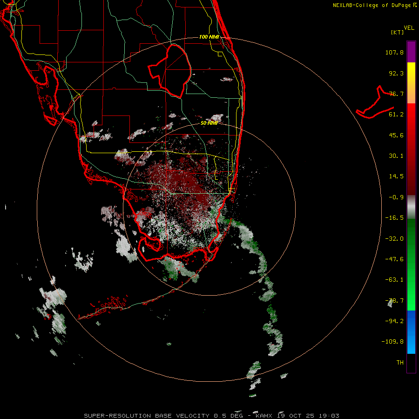
Task: Click the 61.2 velocity scale value
Action: coord(396,115)
